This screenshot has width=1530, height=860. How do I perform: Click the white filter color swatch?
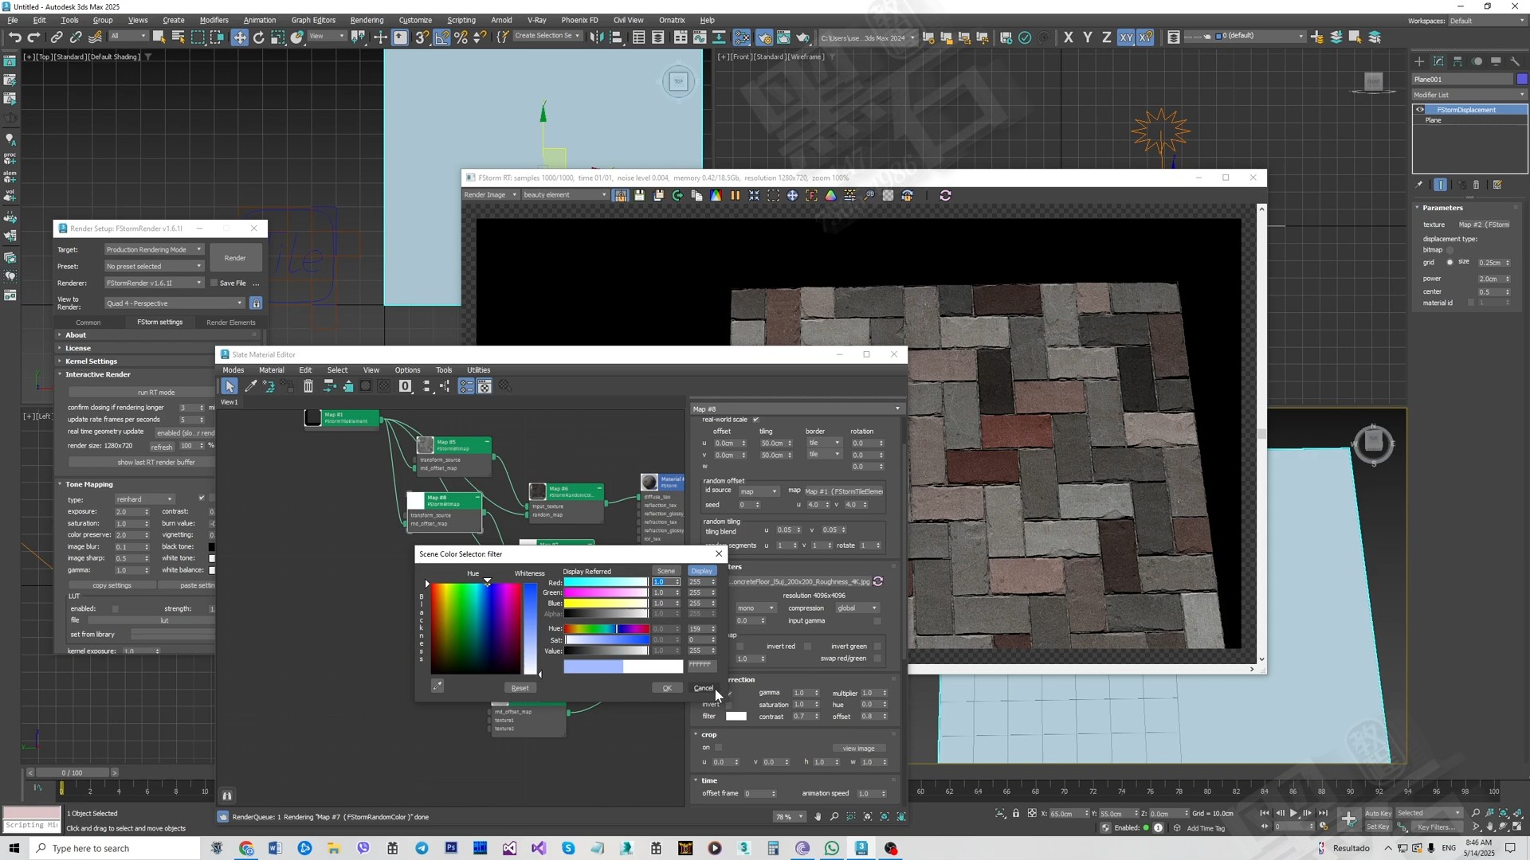point(736,716)
